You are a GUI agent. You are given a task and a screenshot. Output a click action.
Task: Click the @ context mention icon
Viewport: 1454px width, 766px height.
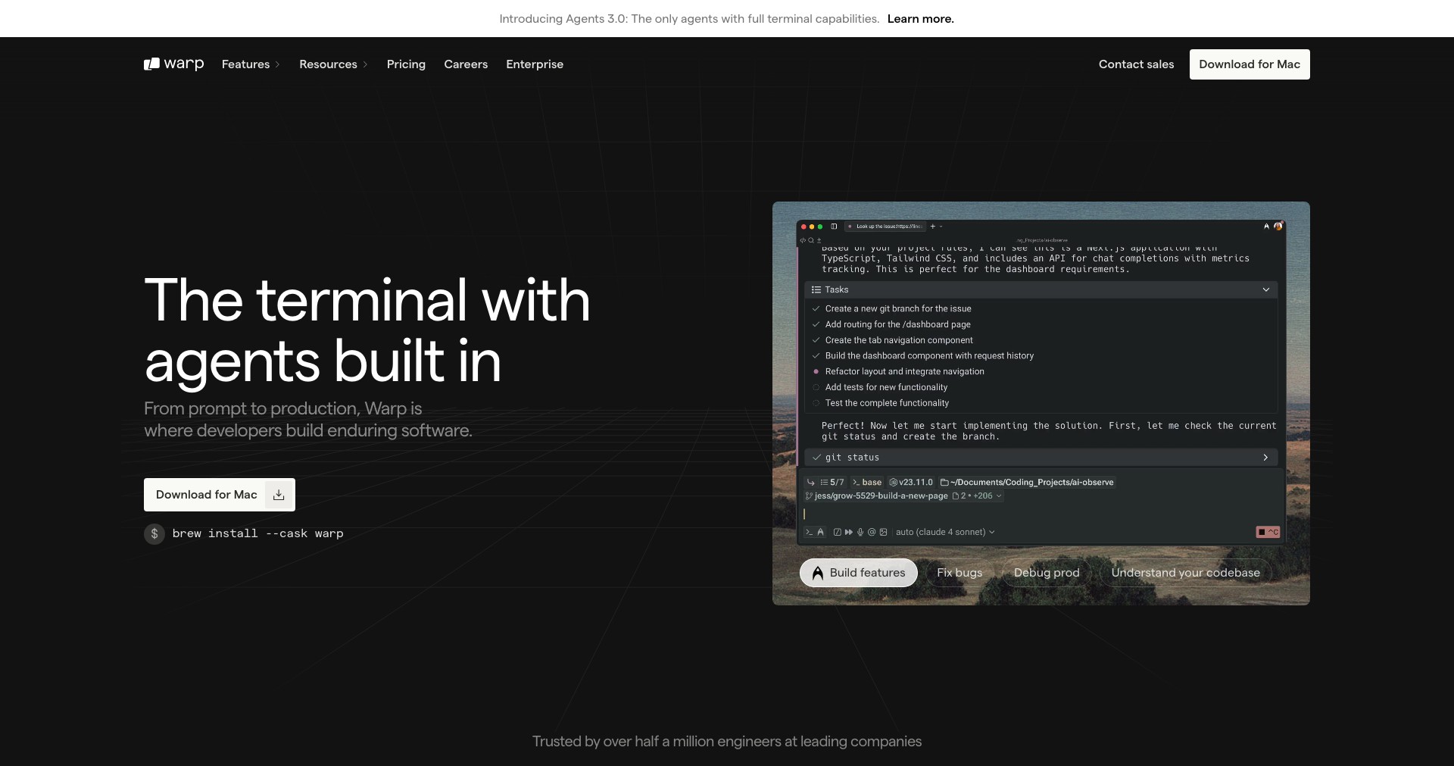click(872, 532)
